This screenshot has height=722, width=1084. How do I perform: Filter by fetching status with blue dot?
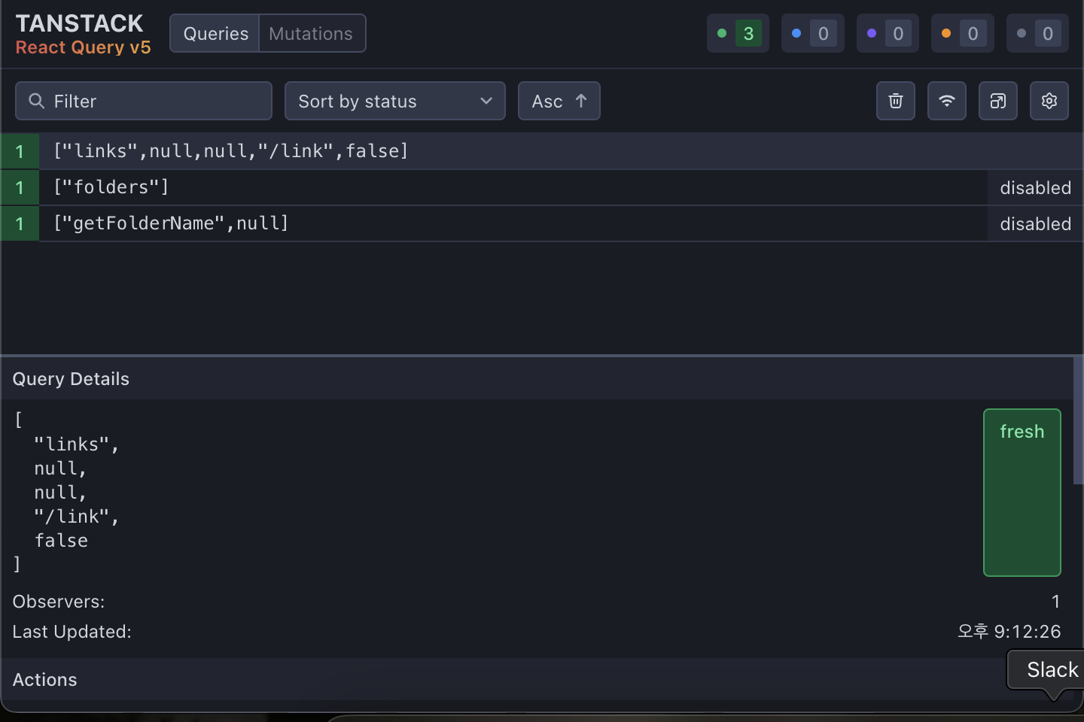[x=813, y=33]
